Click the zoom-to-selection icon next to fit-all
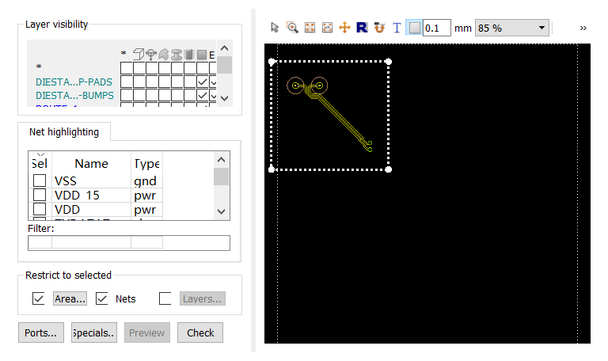 (x=327, y=28)
